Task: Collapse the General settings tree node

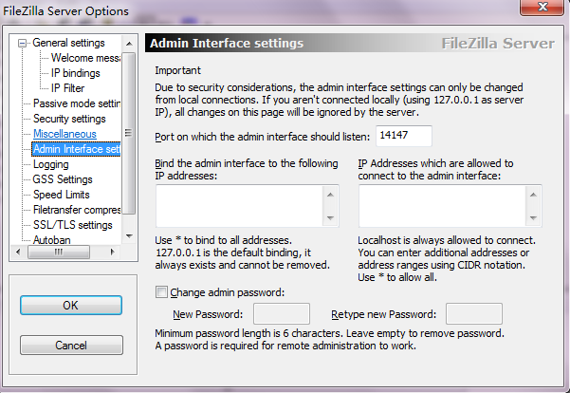Action: tap(25, 43)
